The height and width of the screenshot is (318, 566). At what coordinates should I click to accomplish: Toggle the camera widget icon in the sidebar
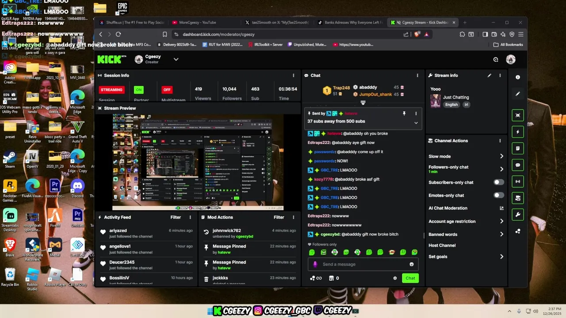[518, 198]
